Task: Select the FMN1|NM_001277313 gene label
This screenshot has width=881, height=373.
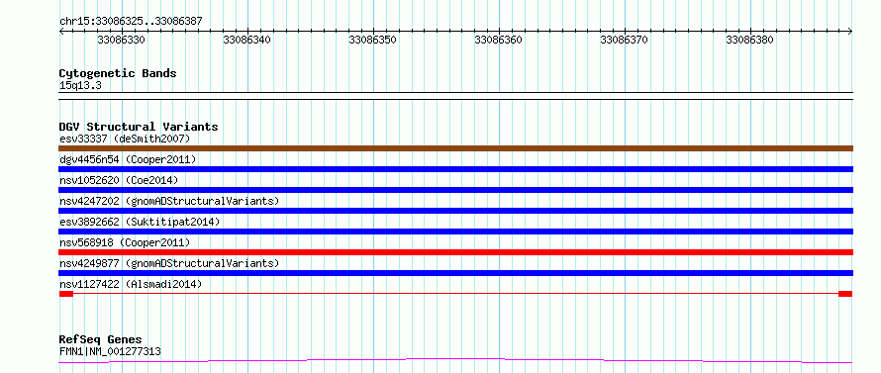Action: [x=110, y=352]
